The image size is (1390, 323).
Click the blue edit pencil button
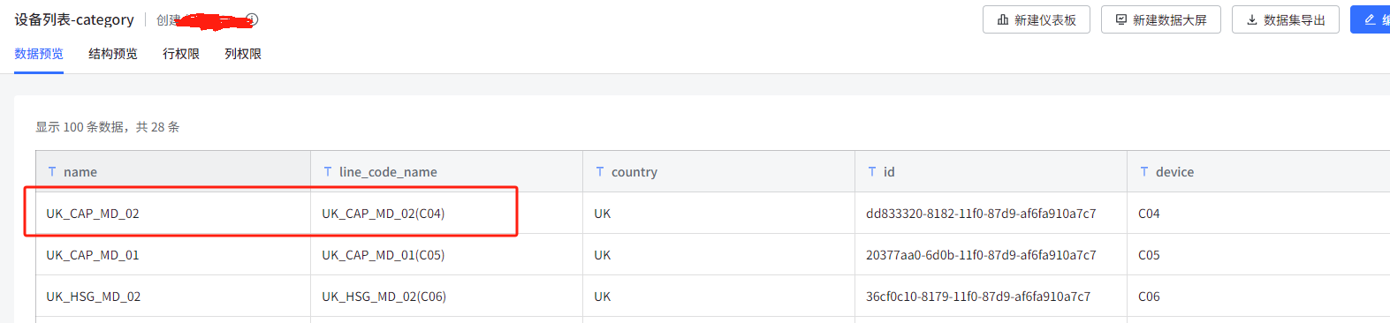tap(1371, 19)
